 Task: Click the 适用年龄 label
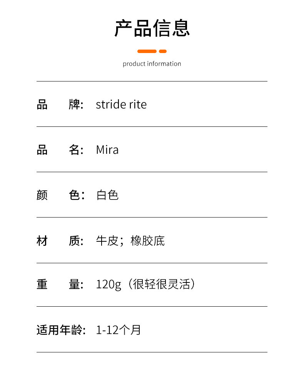(60, 330)
